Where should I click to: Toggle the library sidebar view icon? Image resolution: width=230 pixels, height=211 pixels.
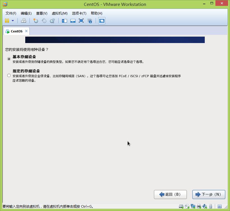point(65,21)
